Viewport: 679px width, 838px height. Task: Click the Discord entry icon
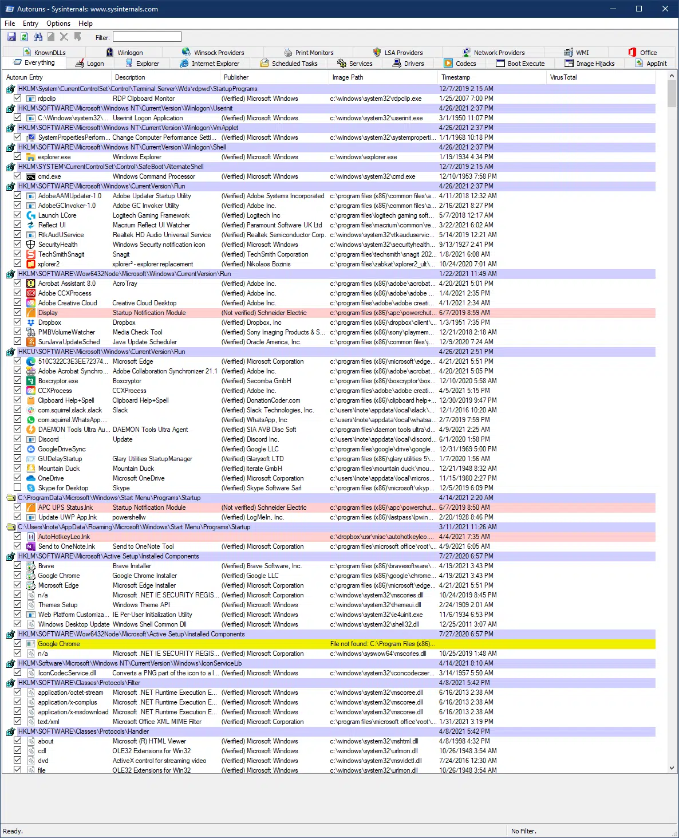(x=31, y=439)
